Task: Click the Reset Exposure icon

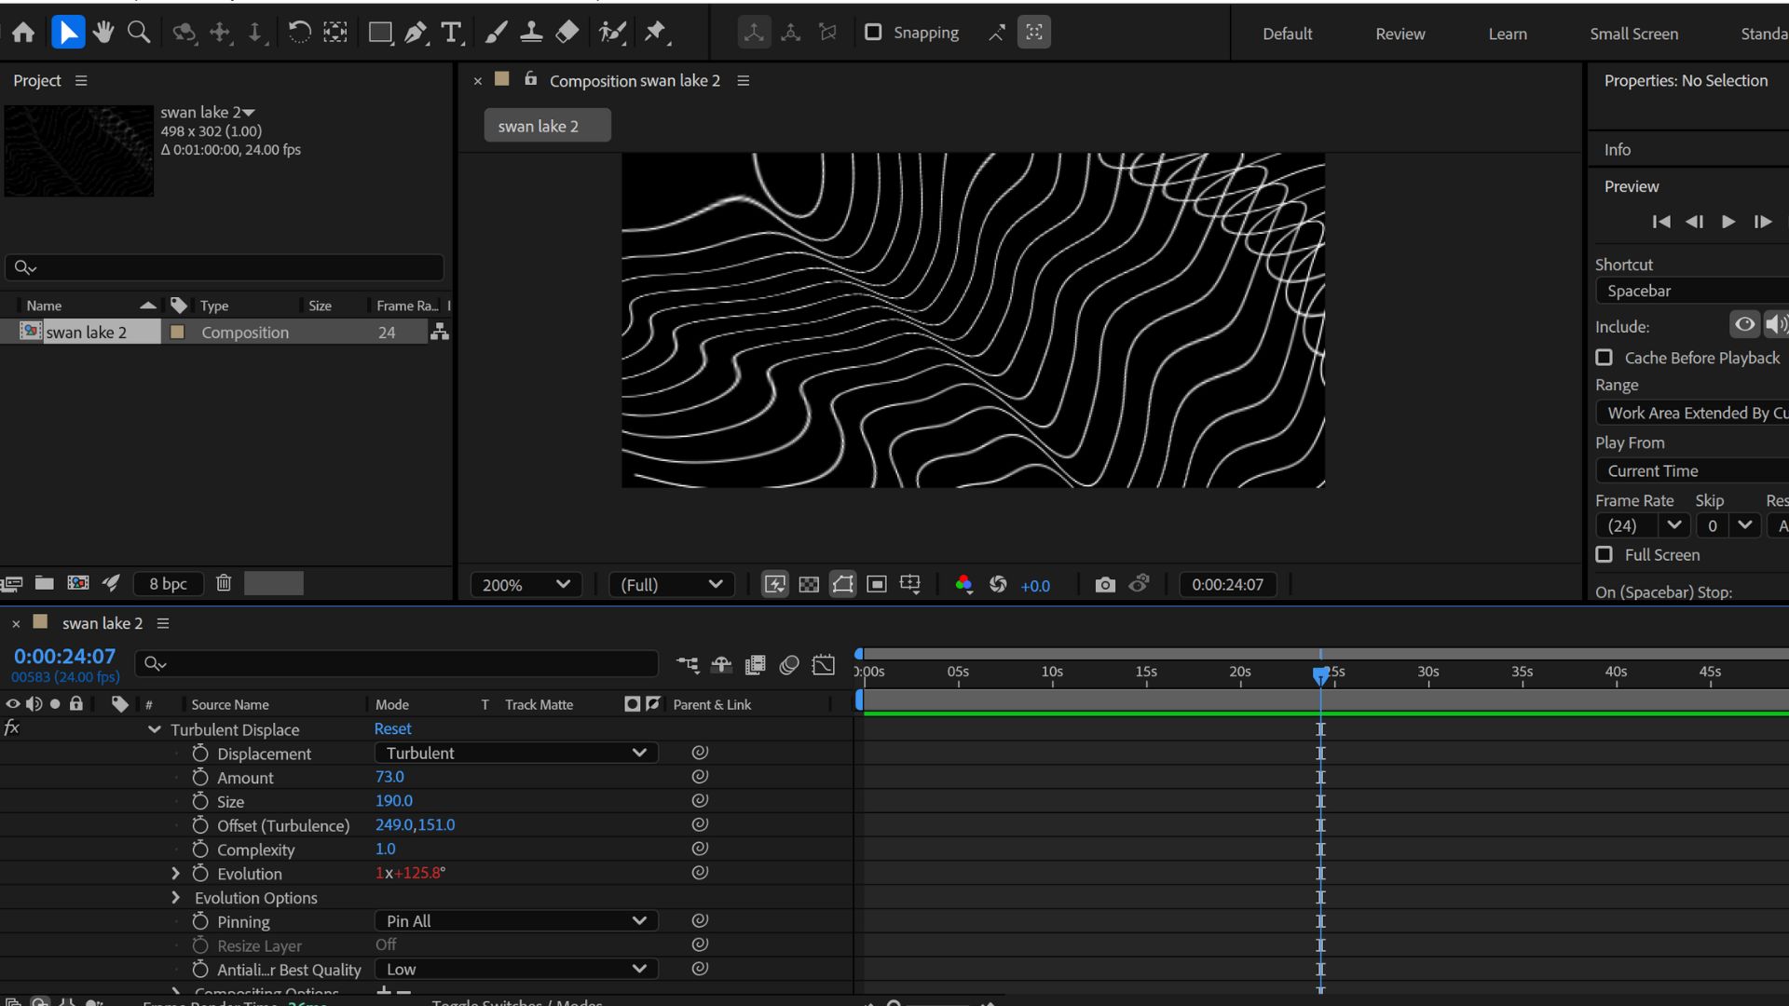Action: click(998, 584)
